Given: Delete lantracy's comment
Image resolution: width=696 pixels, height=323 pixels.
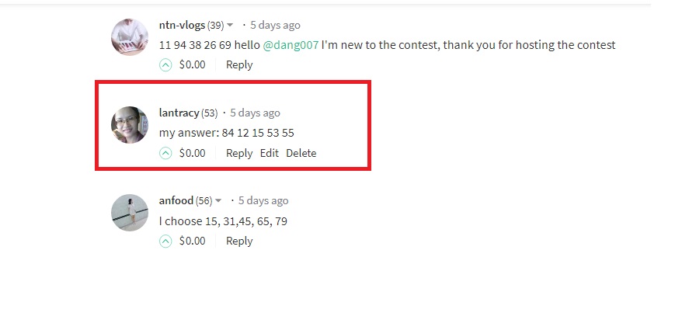Looking at the screenshot, I should click(301, 153).
